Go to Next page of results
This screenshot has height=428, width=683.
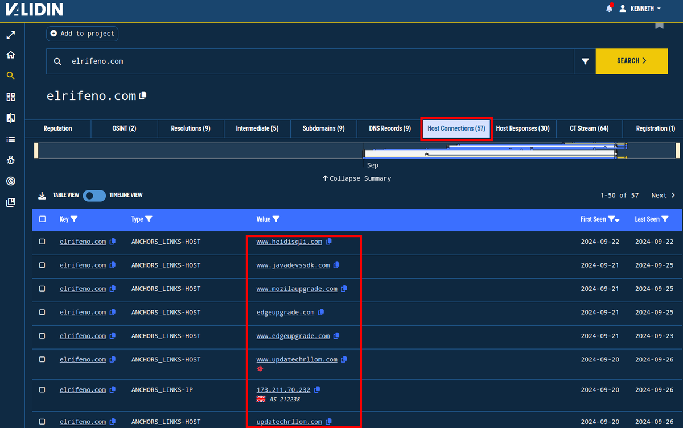[664, 195]
